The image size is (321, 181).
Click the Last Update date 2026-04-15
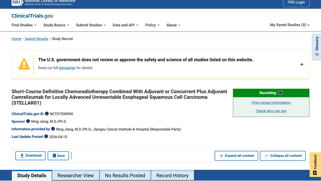pyautogui.click(x=58, y=137)
